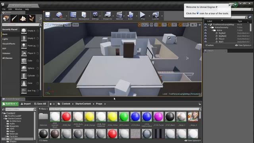Collapse the StarterContent folder in tree
254x143 pixels.
coord(4,118)
